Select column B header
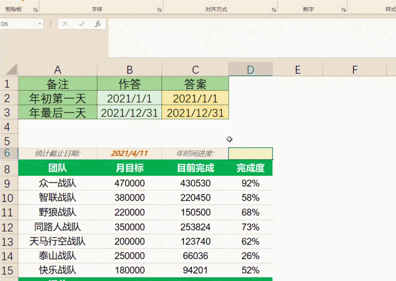Image resolution: width=396 pixels, height=281 pixels. pos(130,69)
